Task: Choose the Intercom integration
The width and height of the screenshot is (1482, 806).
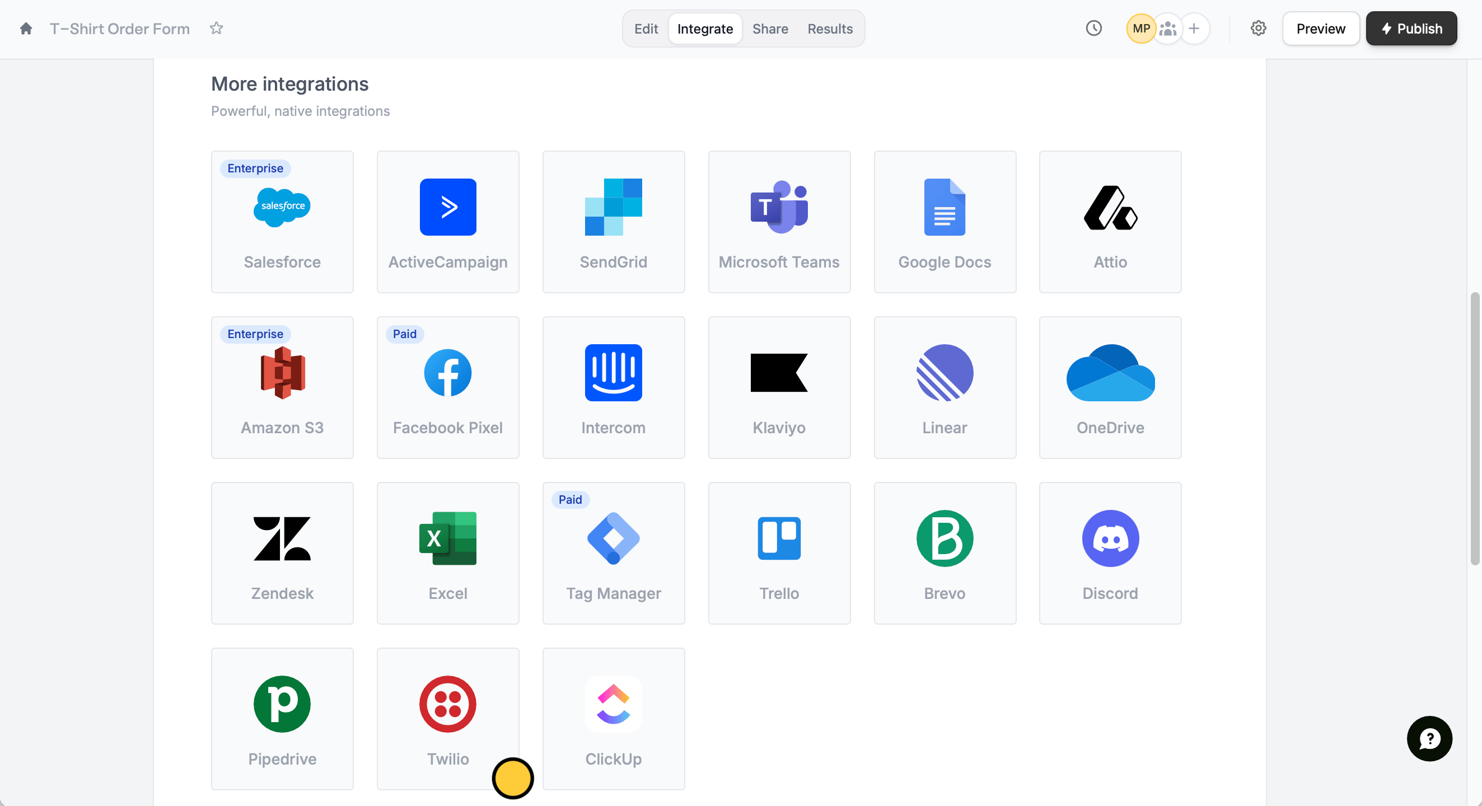Action: (x=613, y=387)
